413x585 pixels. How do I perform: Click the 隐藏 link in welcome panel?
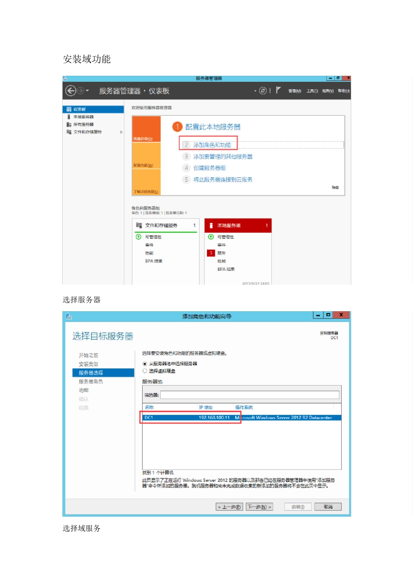(x=335, y=188)
